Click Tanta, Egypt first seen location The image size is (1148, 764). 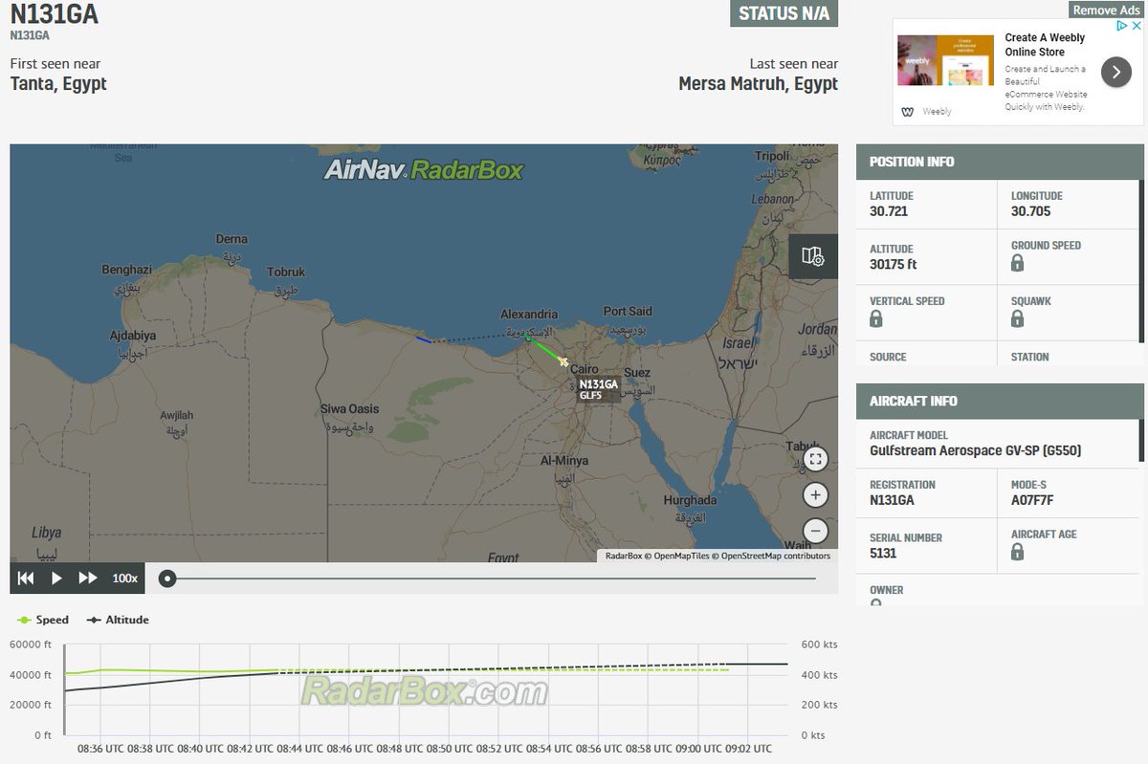[58, 83]
